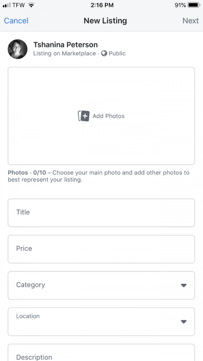This screenshot has height=361, width=203.
Task: Tap the New Listing header title
Action: click(105, 21)
